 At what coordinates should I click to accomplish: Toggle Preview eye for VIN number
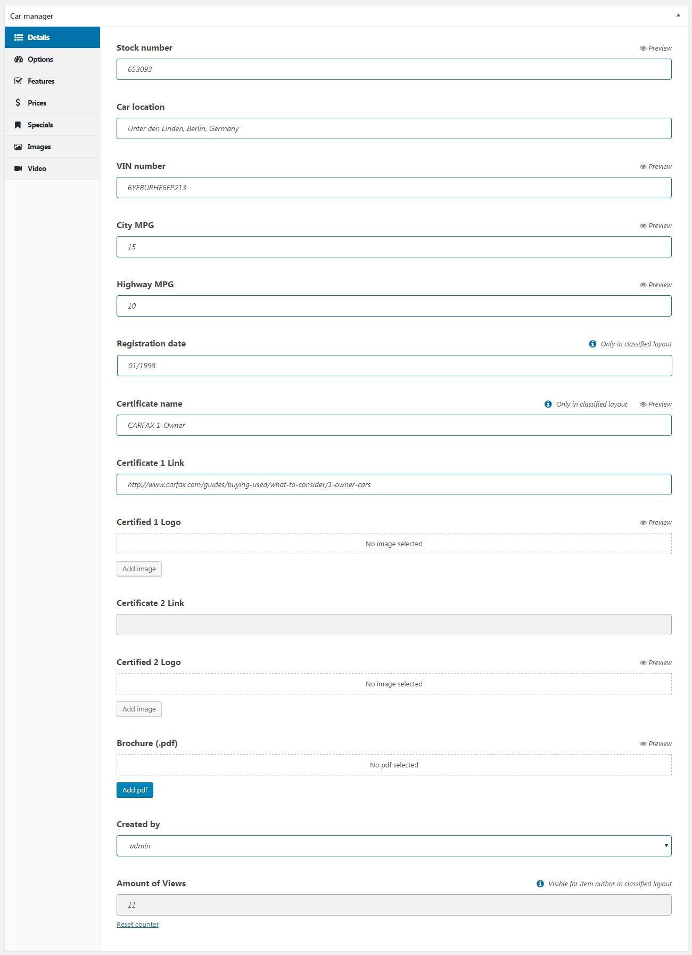[643, 167]
